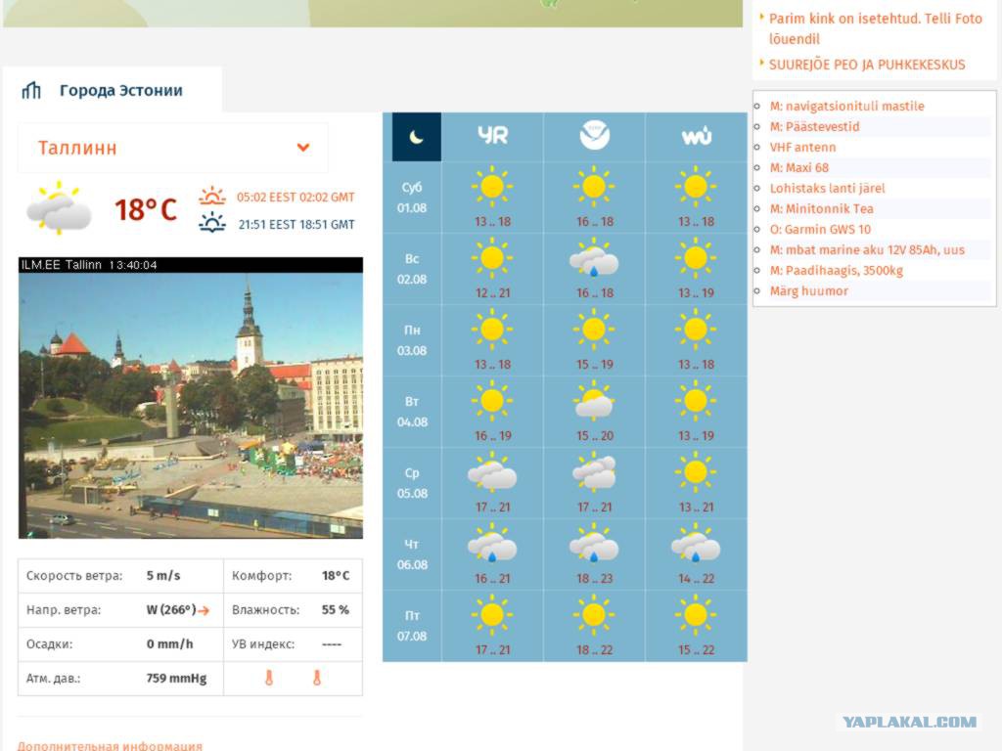
Task: Click the sunrise icon next to 05:02 EEST
Action: click(x=212, y=196)
